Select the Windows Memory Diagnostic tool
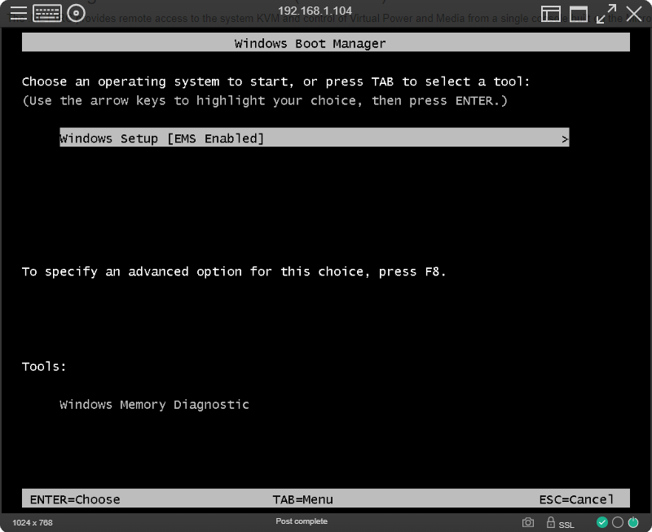 (154, 404)
